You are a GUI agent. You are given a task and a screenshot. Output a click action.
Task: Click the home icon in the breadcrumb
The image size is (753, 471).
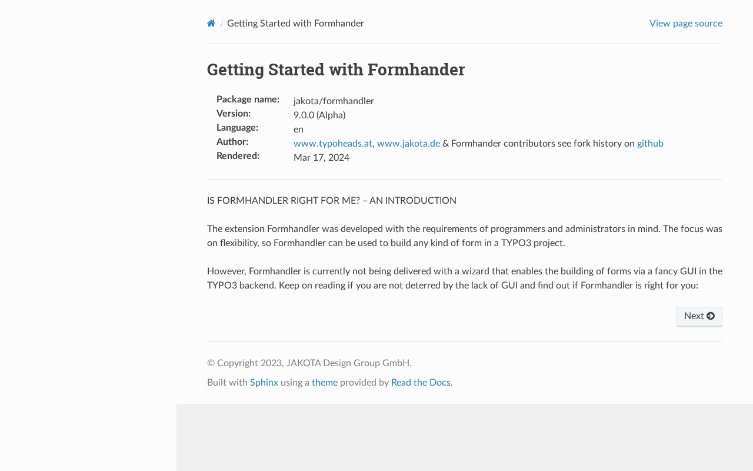click(x=211, y=24)
